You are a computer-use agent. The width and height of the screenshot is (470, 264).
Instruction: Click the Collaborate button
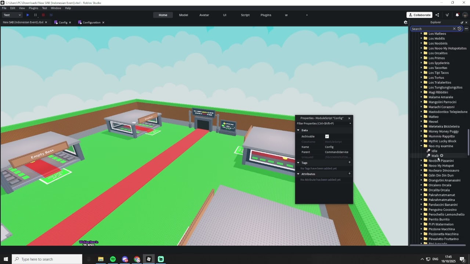pos(419,15)
